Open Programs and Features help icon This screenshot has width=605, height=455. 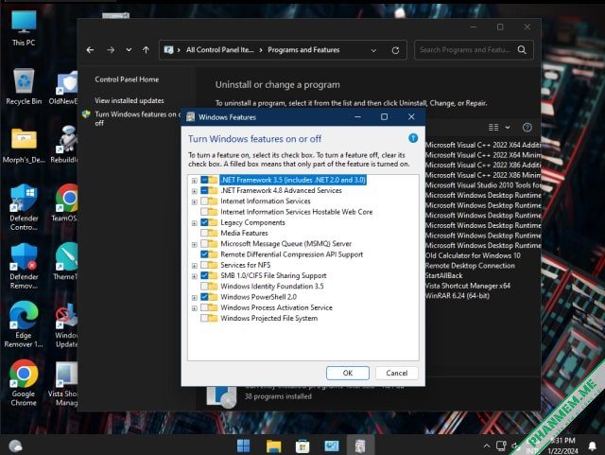coord(527,127)
